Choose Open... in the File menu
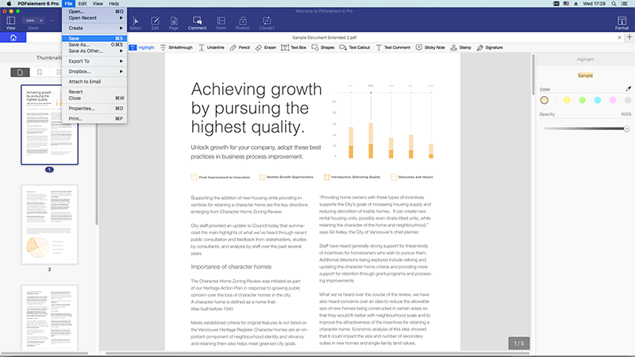Screen dimensions: 635x357 tap(94, 12)
